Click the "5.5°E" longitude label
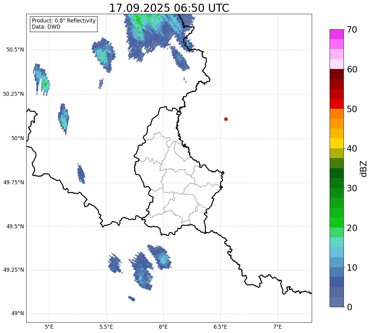This screenshot has height=333, width=371. click(106, 327)
